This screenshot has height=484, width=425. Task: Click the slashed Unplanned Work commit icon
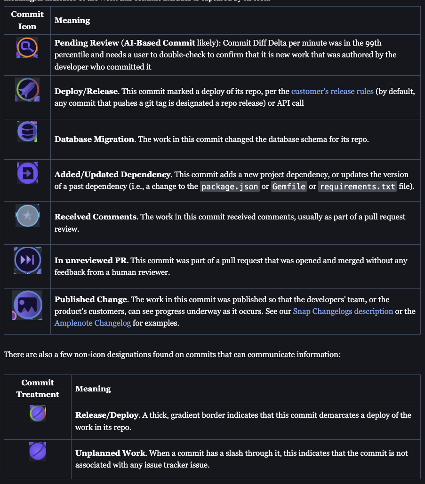coord(38,452)
